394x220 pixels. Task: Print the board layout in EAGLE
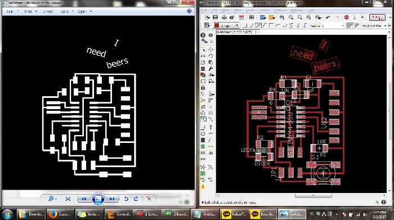tap(224, 17)
